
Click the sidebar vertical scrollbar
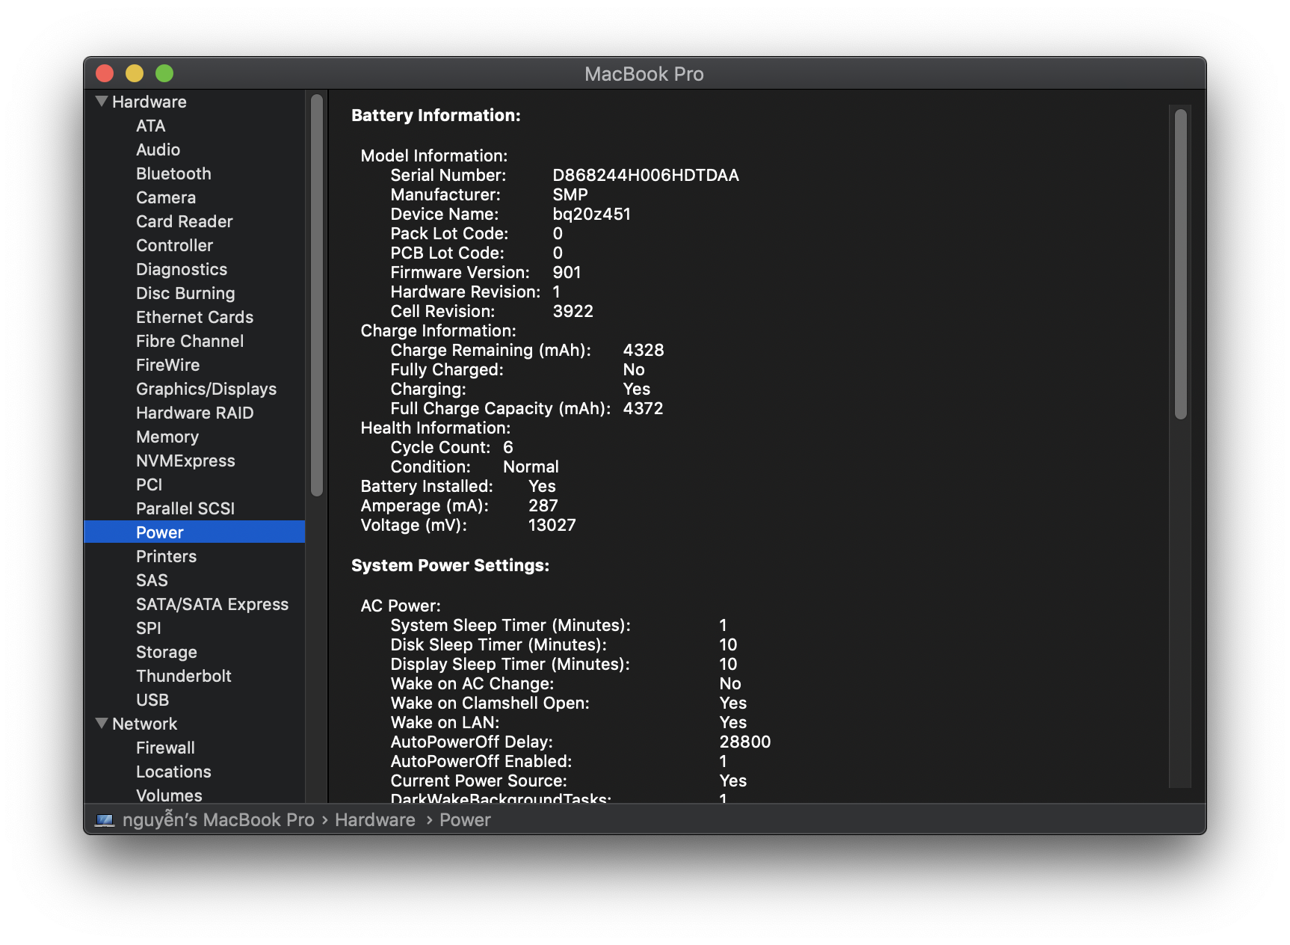317,295
